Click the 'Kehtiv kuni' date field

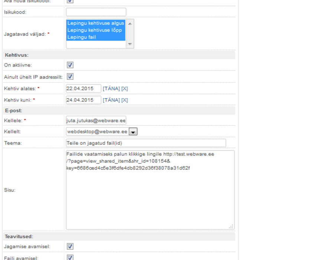tap(83, 100)
